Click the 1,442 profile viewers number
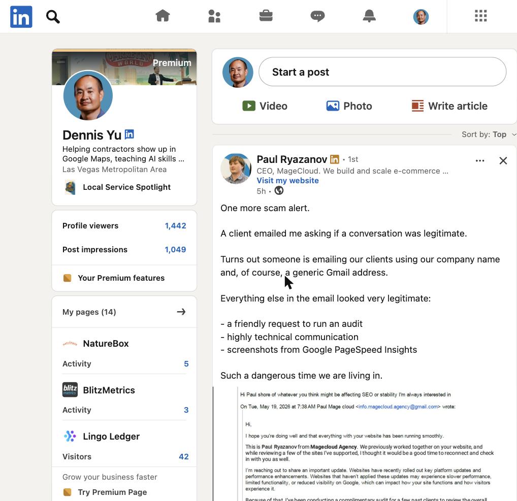The image size is (517, 501). pos(175,226)
